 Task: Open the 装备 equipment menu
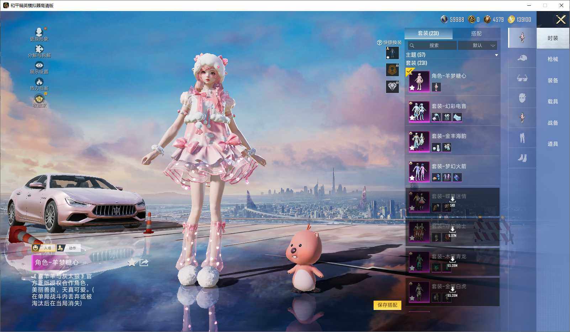coord(553,81)
